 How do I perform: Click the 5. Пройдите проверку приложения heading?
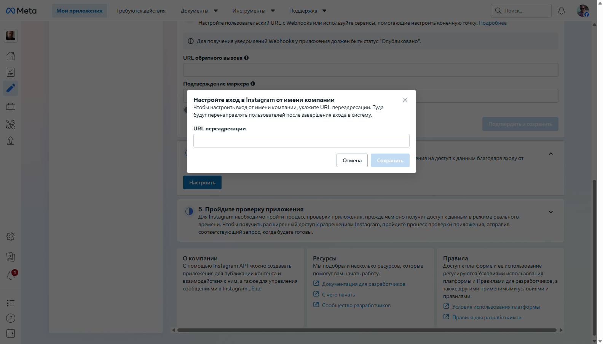tap(251, 209)
